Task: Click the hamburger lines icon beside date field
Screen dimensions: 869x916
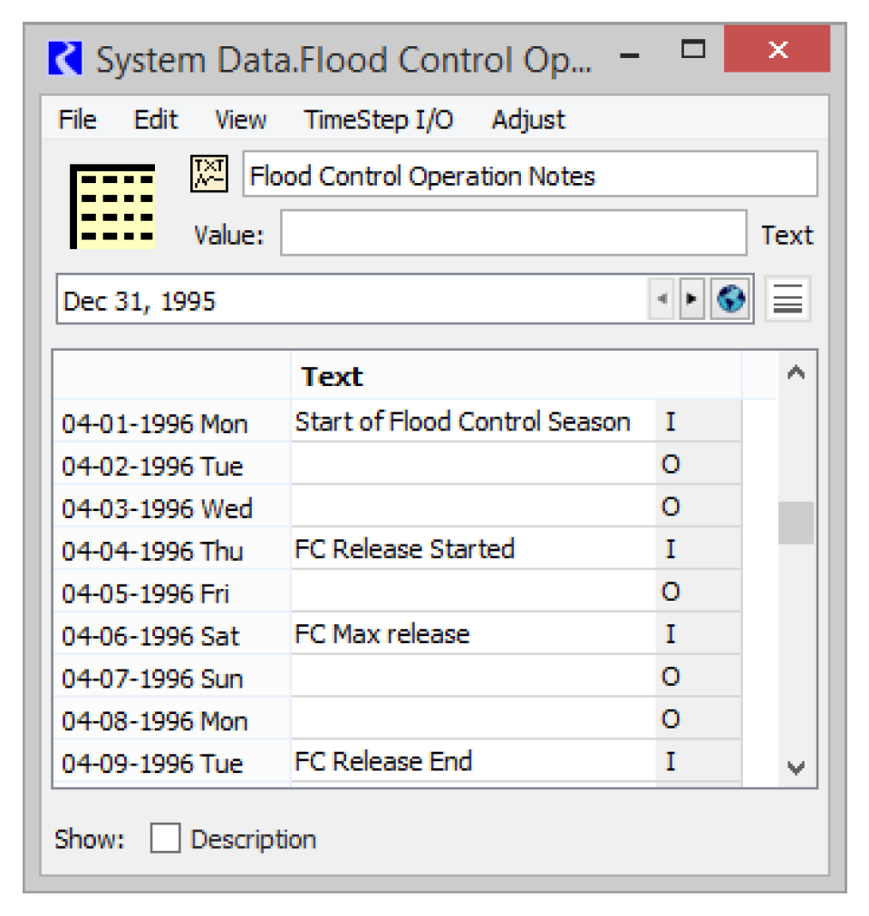Action: [787, 300]
